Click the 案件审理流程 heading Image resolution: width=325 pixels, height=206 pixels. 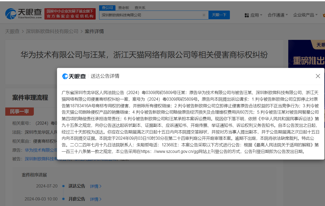click(x=30, y=98)
